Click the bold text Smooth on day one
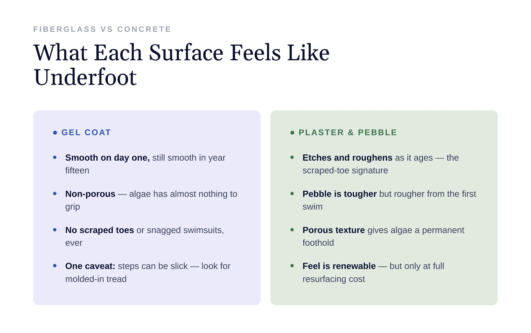 point(107,158)
